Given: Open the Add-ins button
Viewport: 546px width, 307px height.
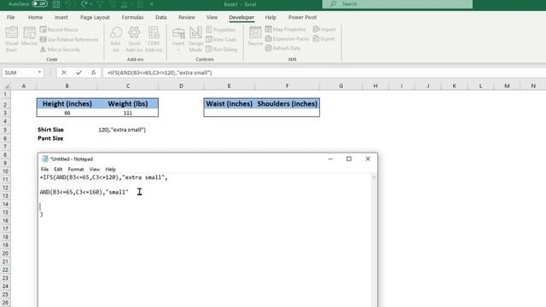Looking at the screenshot, I should (x=116, y=39).
